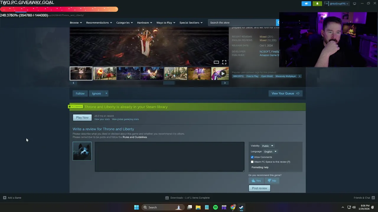Click the Massively Multiplayer tag
This screenshot has height=212, width=378.
286,76
